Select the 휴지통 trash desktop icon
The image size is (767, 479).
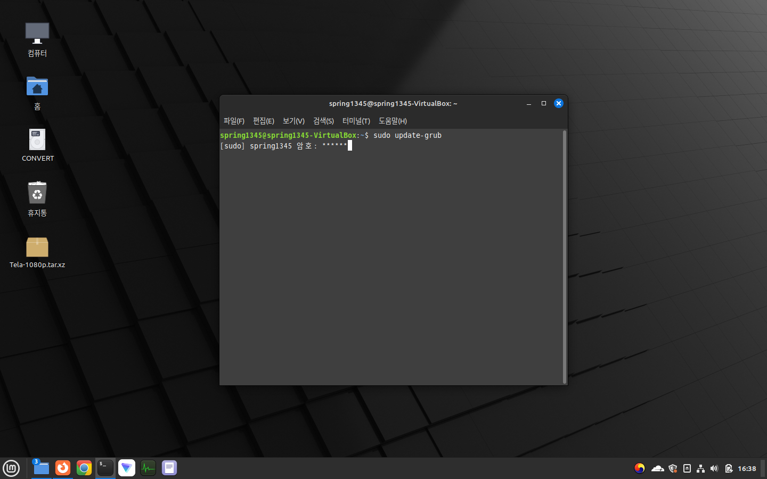(37, 199)
